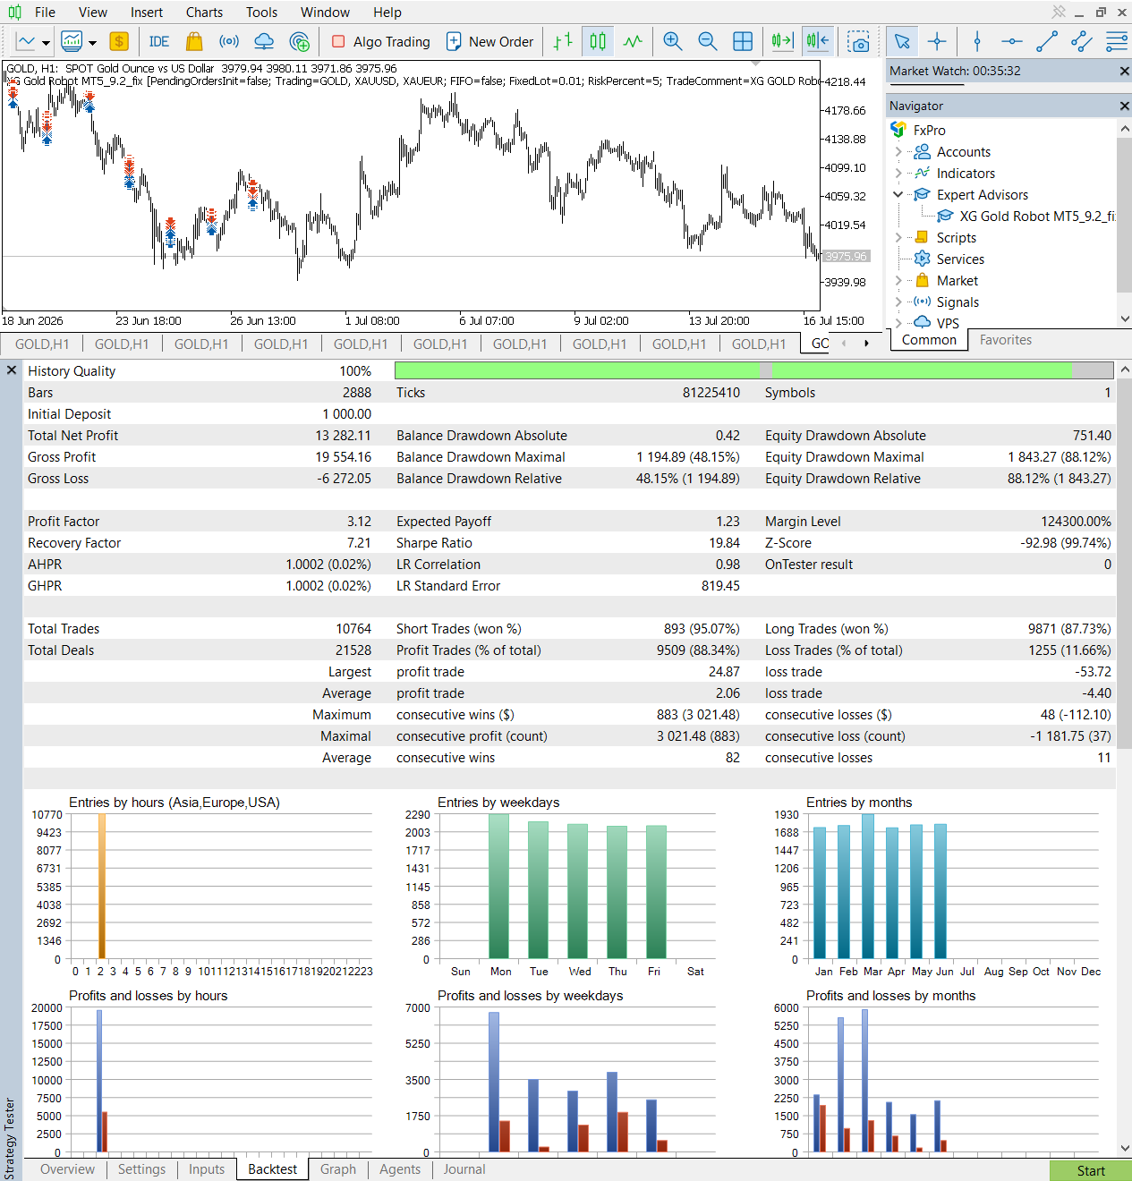Switch chart to bar chart
1132x1181 pixels.
[563, 42]
